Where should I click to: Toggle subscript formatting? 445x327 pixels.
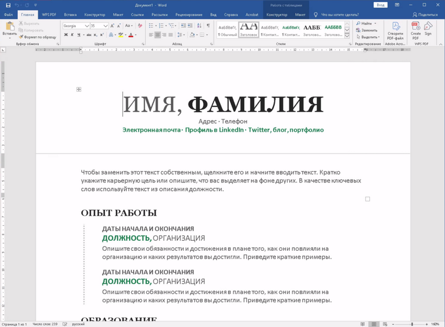point(95,35)
